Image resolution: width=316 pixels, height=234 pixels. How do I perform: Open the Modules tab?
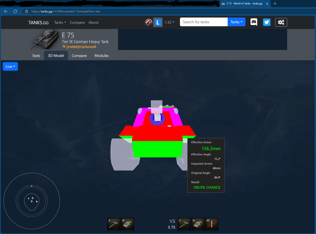point(102,56)
